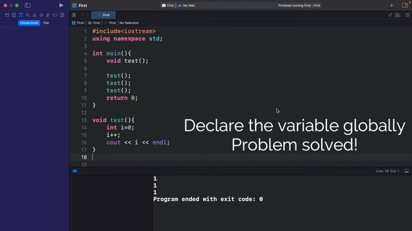
Task: Click the First scheme selector
Action: point(167,5)
